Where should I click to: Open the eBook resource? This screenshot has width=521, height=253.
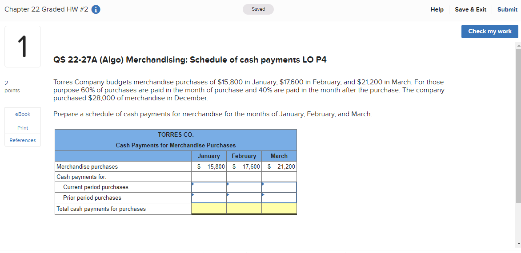pyautogui.click(x=23, y=114)
